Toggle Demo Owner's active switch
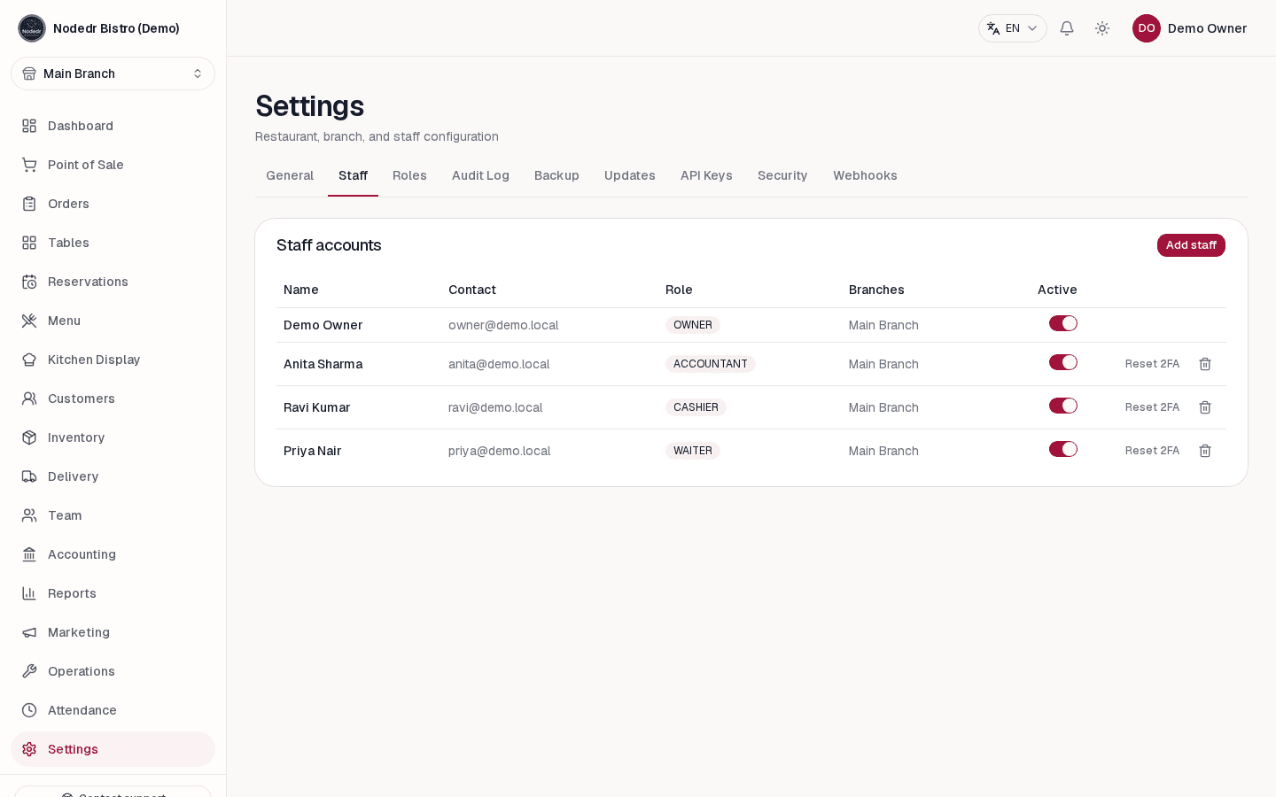The height and width of the screenshot is (797, 1276). [1063, 323]
